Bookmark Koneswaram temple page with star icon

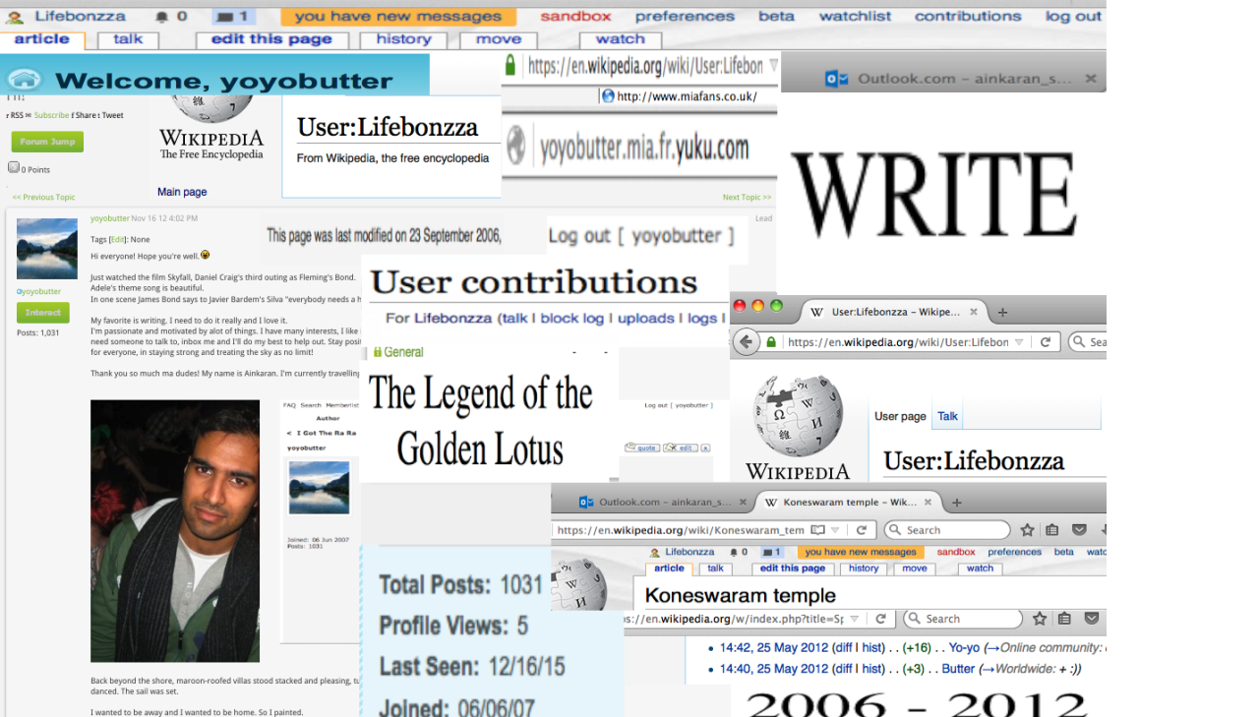1027,530
